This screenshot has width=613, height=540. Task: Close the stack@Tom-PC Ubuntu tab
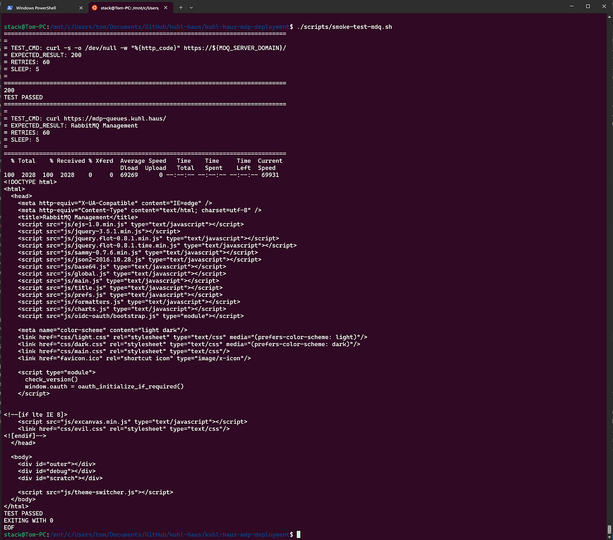tap(167, 8)
